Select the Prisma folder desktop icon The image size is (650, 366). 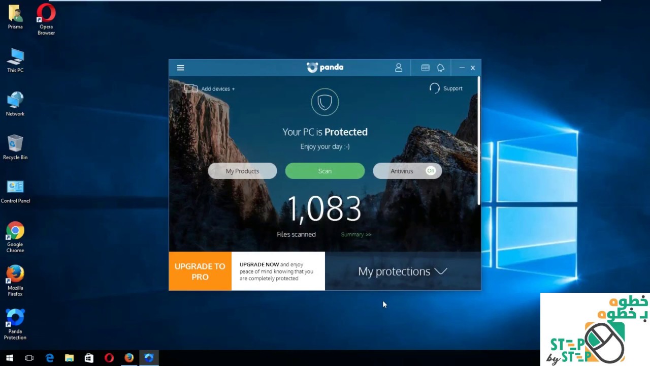[x=15, y=17]
